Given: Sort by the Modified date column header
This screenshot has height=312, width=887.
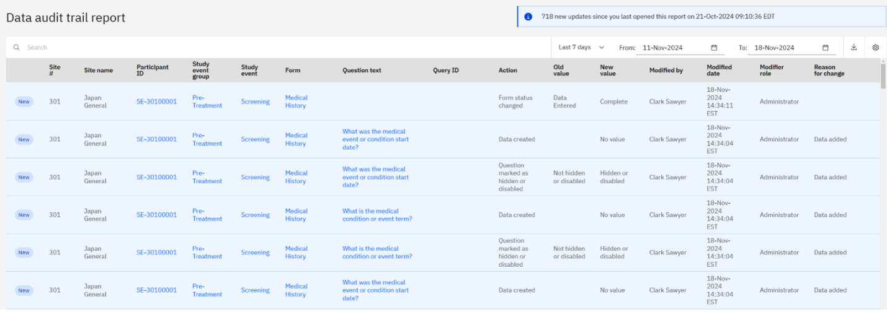Looking at the screenshot, I should 719,70.
